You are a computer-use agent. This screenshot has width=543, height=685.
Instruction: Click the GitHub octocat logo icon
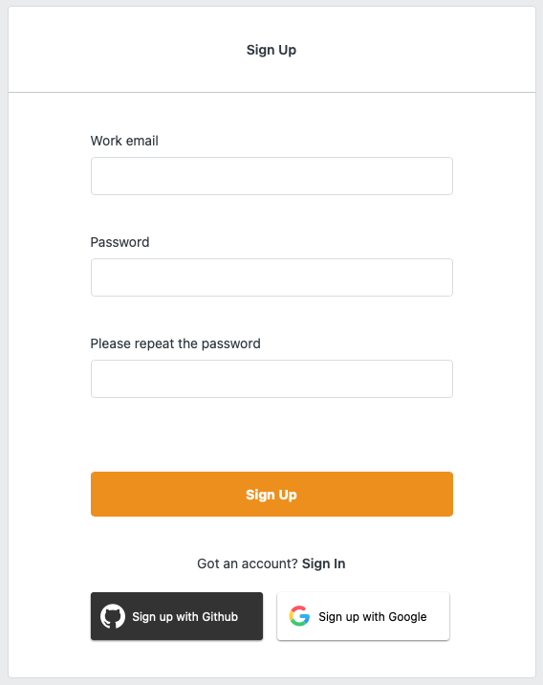pos(113,616)
